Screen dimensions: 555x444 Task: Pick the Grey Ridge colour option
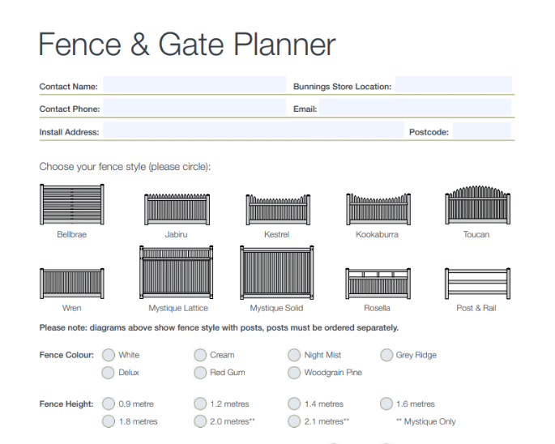click(386, 355)
